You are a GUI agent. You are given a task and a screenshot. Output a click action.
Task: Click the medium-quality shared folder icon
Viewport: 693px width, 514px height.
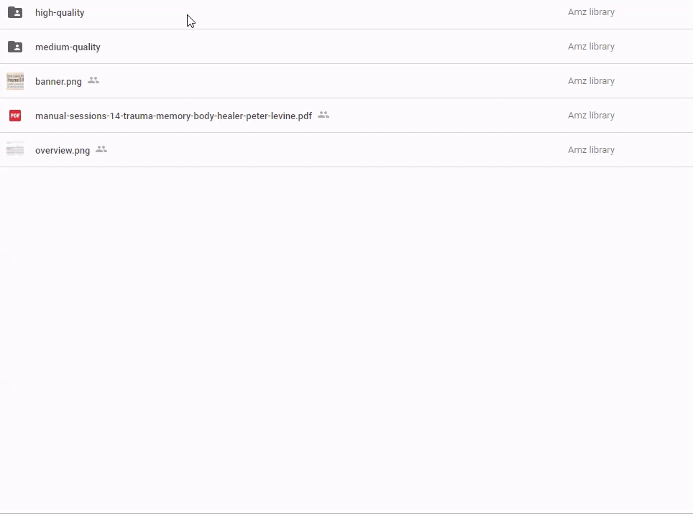15,47
